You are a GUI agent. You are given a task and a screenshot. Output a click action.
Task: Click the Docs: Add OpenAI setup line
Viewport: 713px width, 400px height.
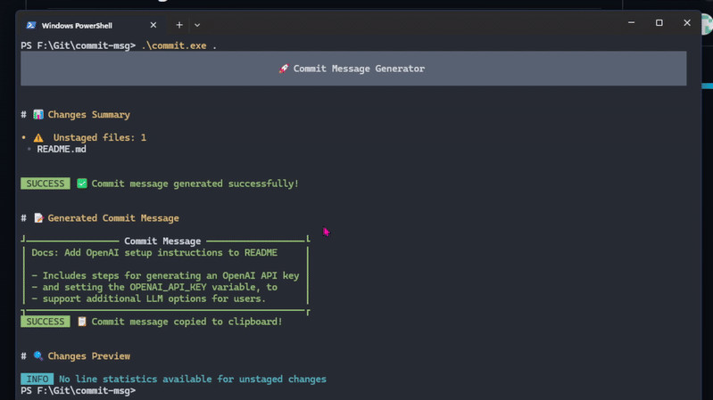[154, 253]
